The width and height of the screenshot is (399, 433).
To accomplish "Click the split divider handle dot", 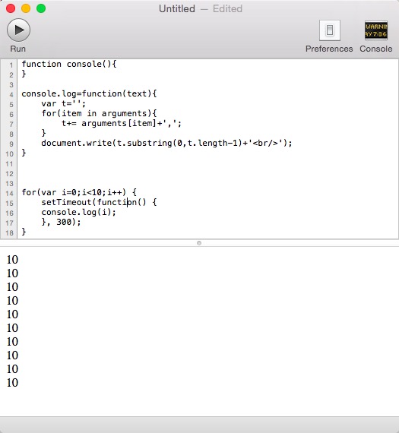I will (199, 243).
